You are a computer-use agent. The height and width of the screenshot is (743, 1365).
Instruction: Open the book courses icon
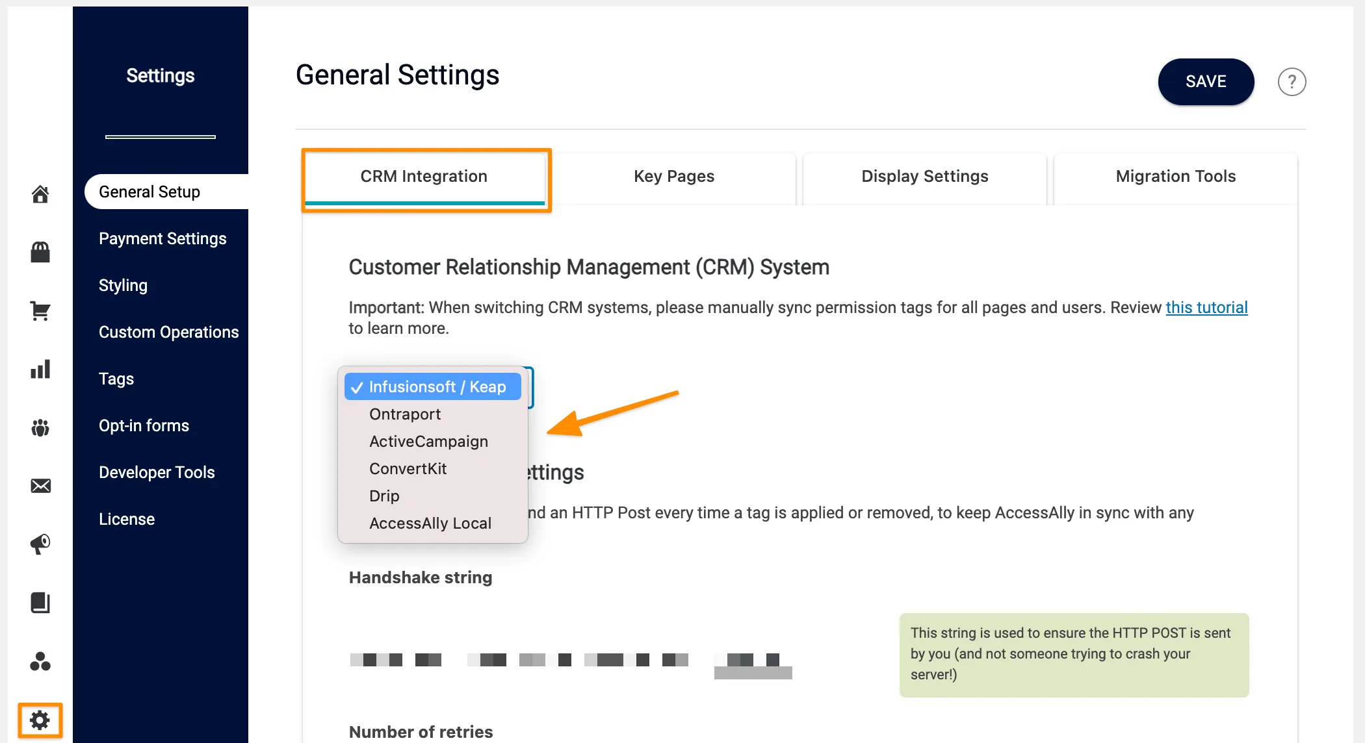pyautogui.click(x=40, y=603)
